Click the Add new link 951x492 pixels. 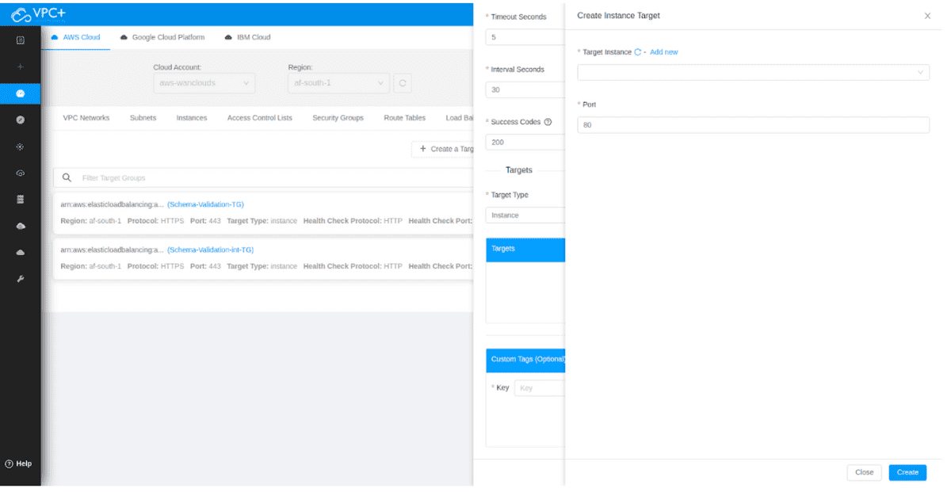664,52
